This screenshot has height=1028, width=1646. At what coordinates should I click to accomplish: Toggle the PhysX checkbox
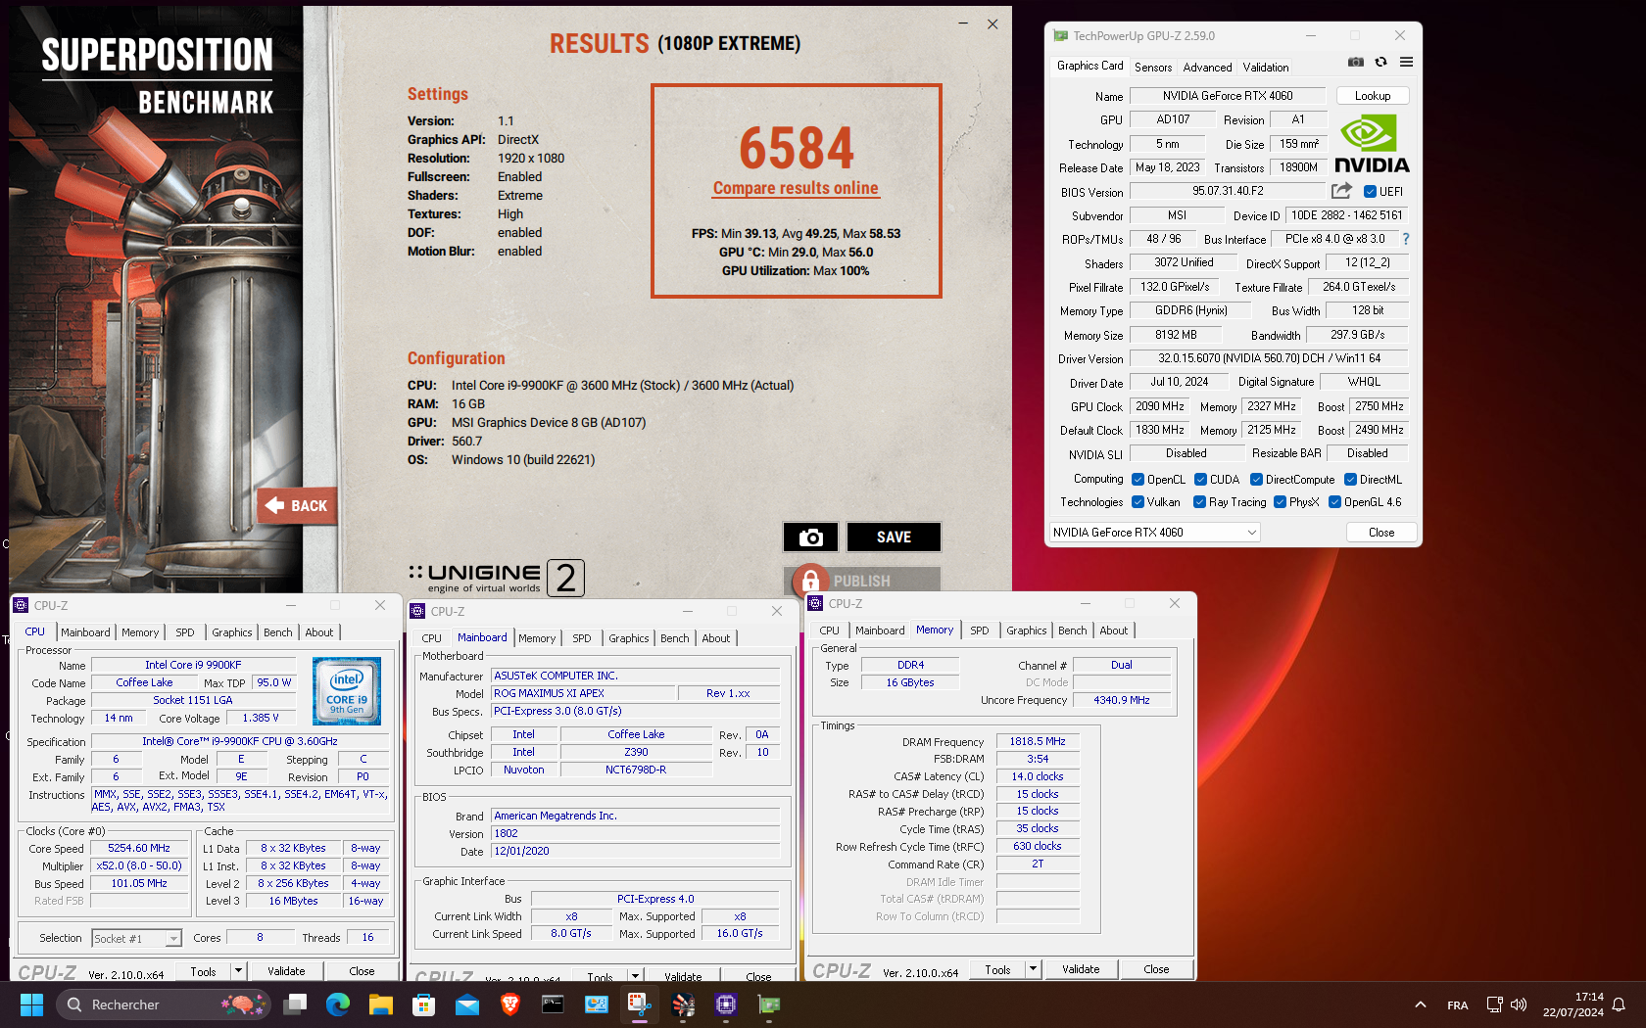tap(1280, 502)
